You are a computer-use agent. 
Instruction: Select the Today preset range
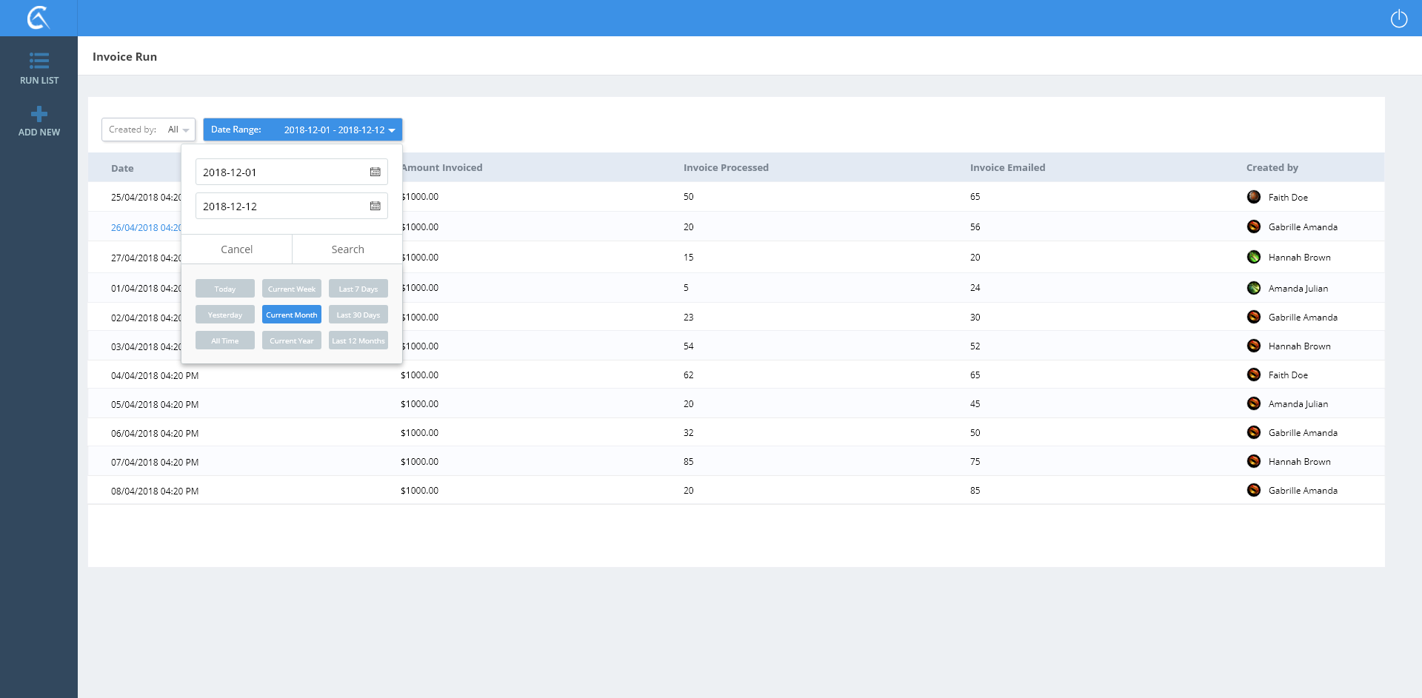point(225,289)
